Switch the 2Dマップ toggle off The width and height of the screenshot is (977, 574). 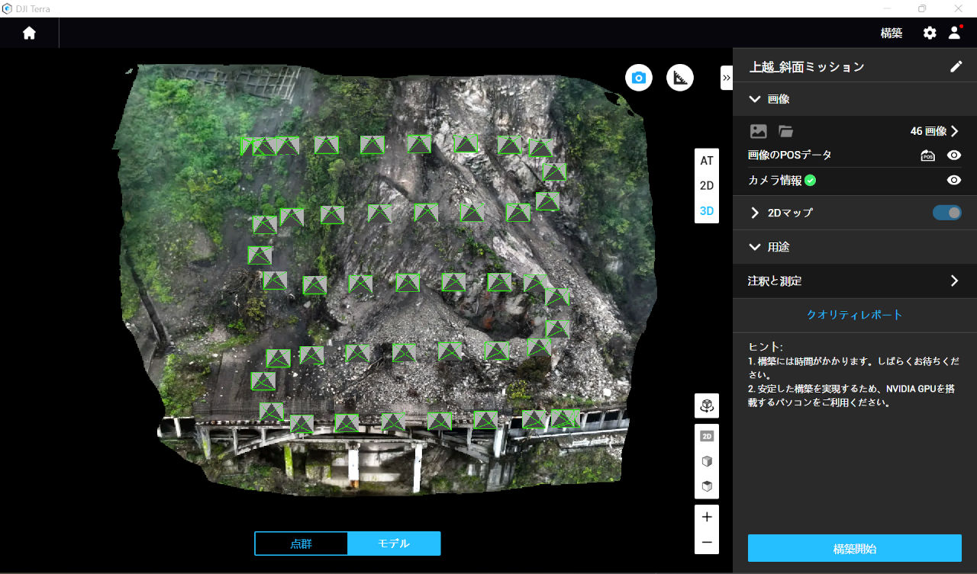[x=946, y=213]
